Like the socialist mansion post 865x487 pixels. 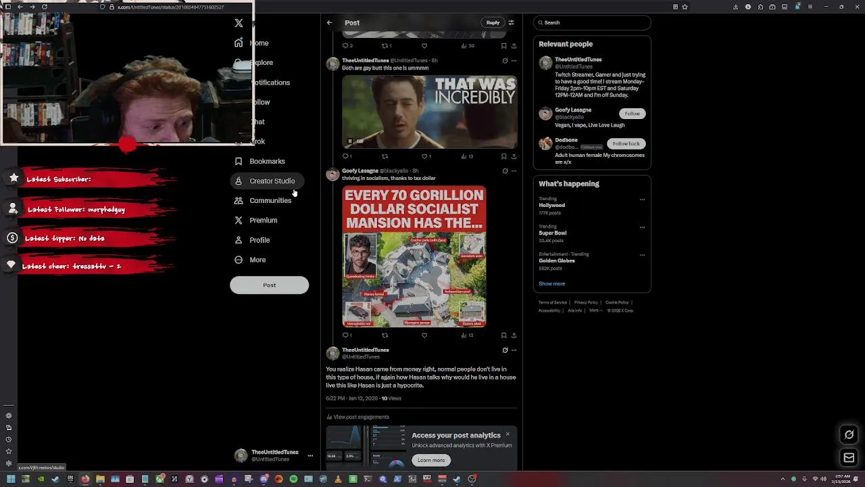[424, 335]
